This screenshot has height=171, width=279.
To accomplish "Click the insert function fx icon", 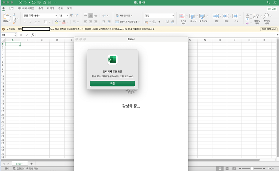I will point(33,35).
